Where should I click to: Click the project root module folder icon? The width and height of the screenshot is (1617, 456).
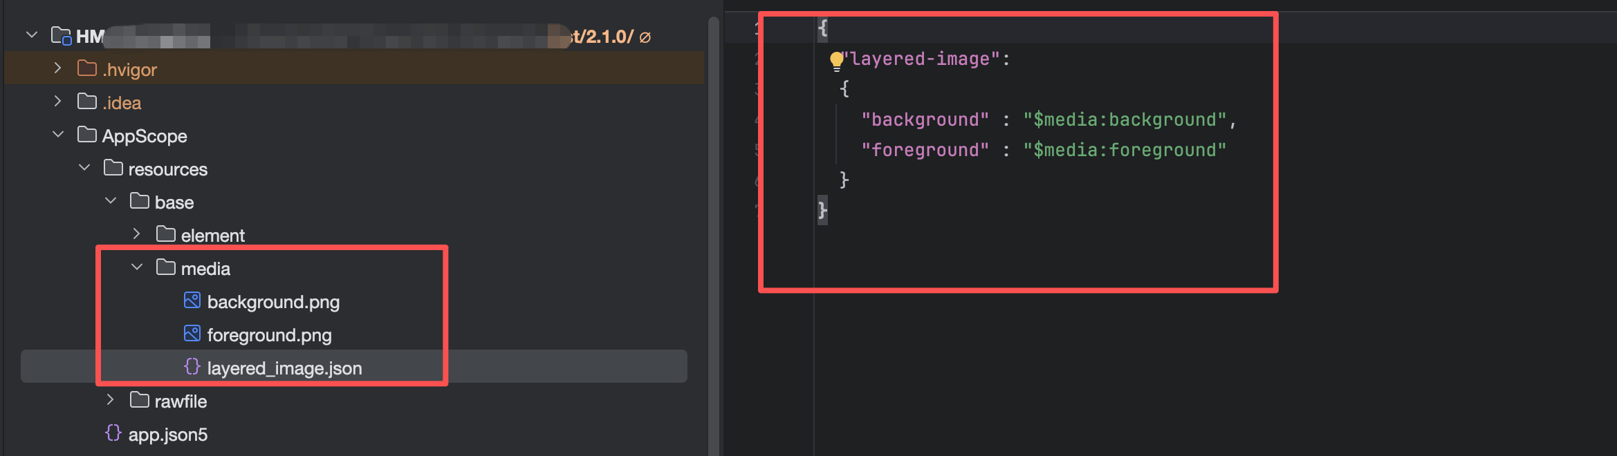pyautogui.click(x=61, y=35)
